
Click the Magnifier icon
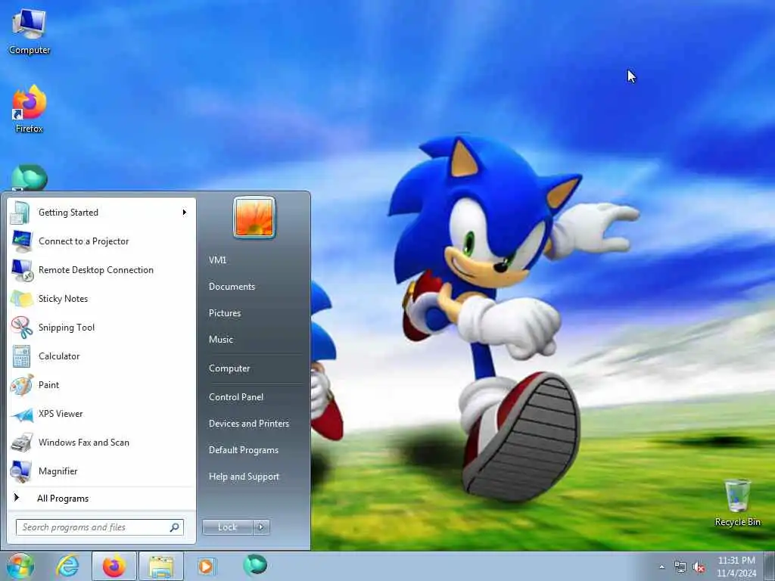(x=21, y=471)
